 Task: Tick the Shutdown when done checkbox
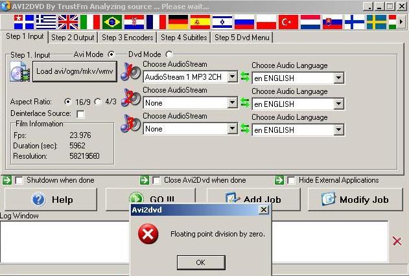coord(19,180)
